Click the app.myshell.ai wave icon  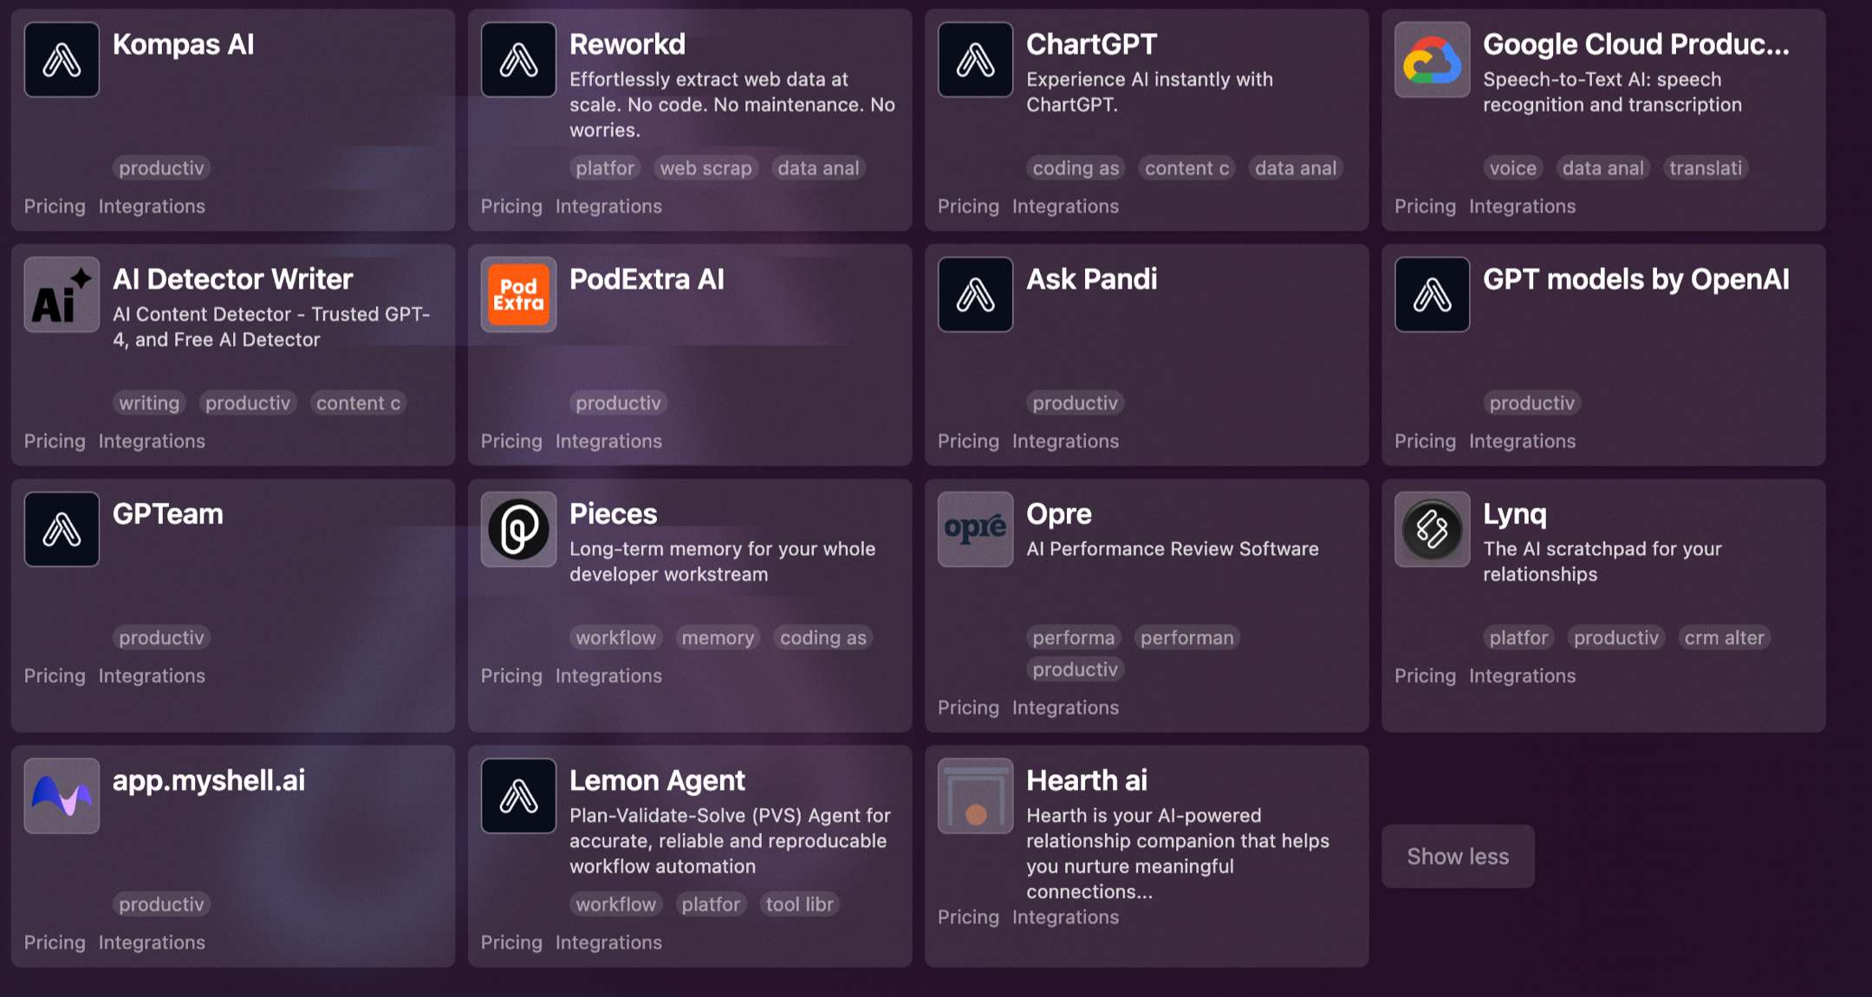click(x=62, y=796)
